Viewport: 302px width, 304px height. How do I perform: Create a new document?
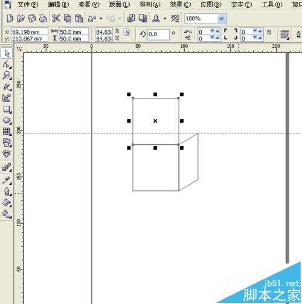click(x=10, y=19)
